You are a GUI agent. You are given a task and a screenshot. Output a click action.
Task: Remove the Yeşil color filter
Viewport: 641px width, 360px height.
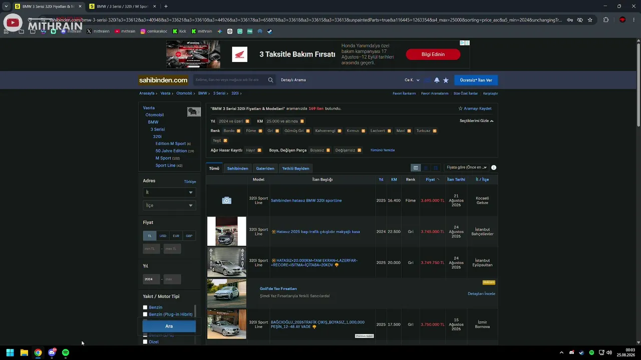pyautogui.click(x=225, y=140)
